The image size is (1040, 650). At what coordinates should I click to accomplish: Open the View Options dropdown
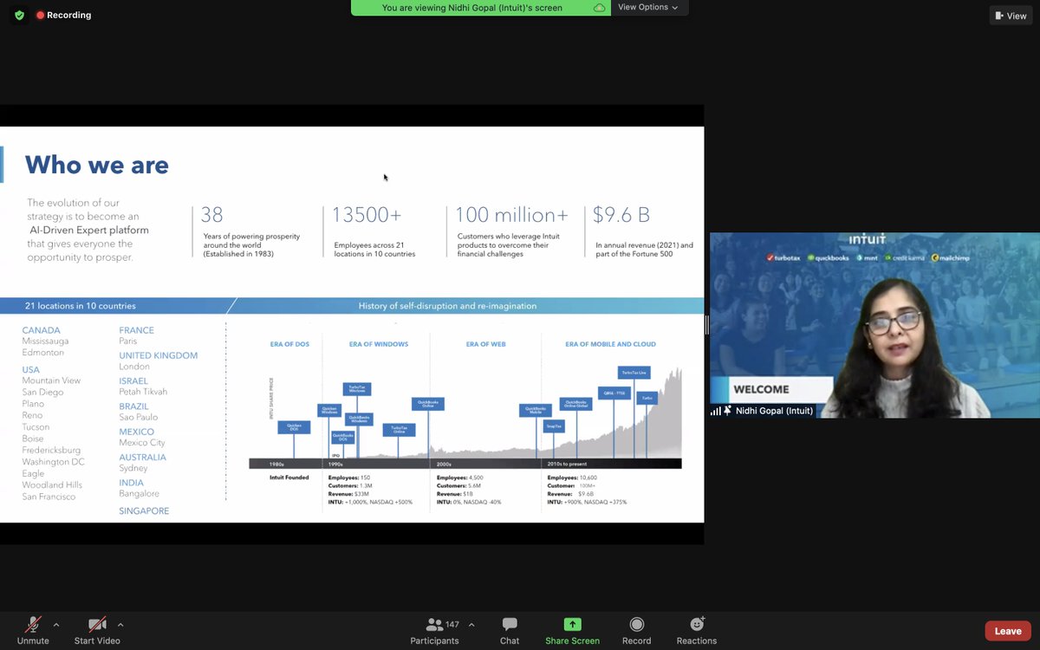tap(648, 7)
